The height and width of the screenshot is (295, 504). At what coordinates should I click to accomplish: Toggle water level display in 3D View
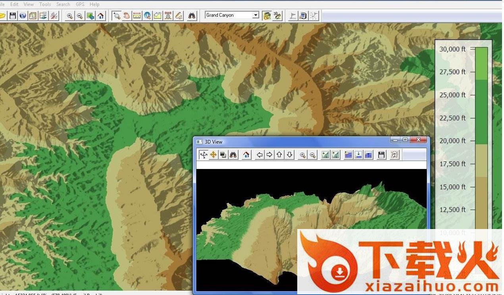coord(348,155)
